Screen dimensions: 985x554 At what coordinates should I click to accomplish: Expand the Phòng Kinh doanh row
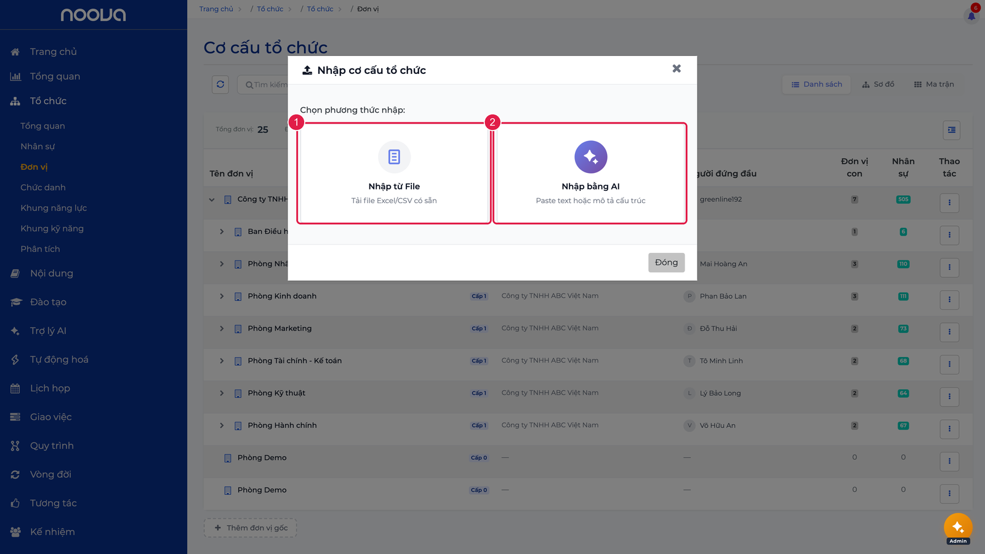tap(222, 296)
